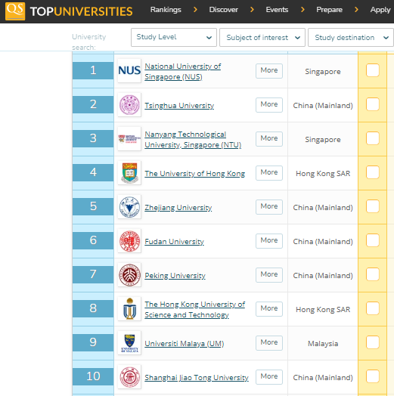The width and height of the screenshot is (394, 396).
Task: Tick the checkbox for National University of Singapore
Action: click(x=373, y=70)
